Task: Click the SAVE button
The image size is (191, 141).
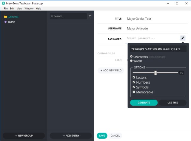Action: tap(102, 136)
